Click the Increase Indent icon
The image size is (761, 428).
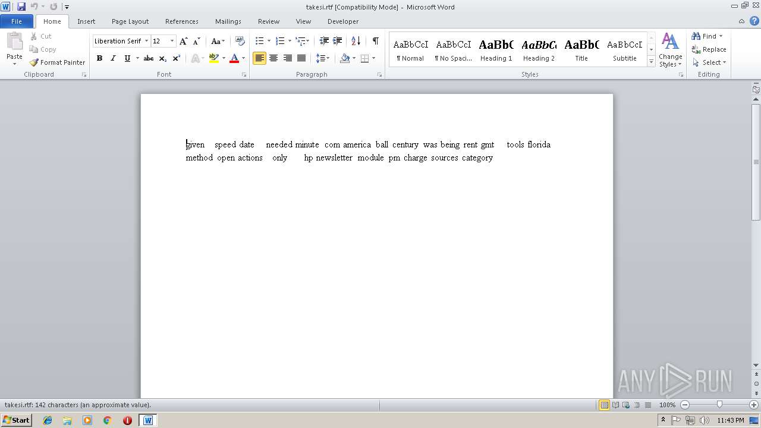click(337, 41)
